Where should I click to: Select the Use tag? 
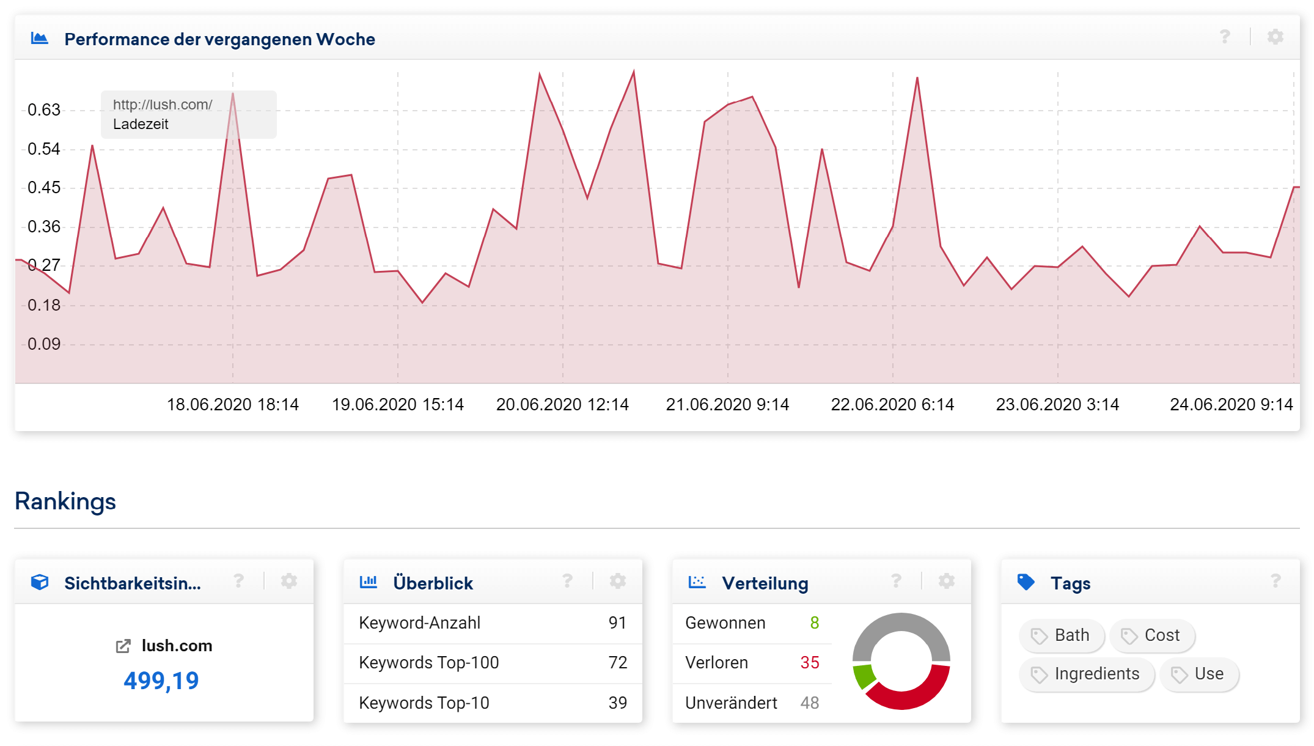pos(1199,674)
